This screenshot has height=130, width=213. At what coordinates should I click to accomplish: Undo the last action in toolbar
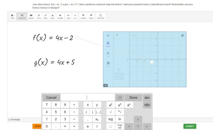(69, 16)
